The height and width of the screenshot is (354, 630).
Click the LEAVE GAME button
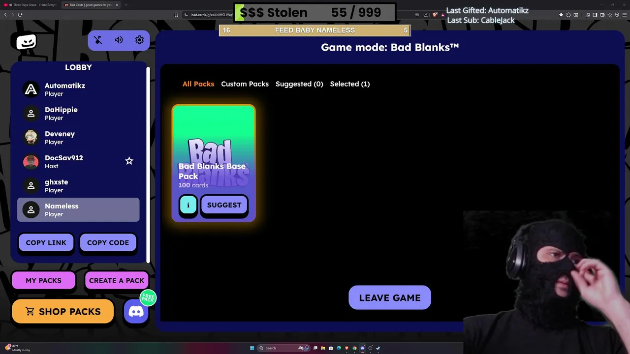point(390,298)
